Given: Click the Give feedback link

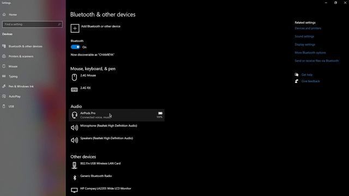Looking at the screenshot, I should tap(310, 81).
